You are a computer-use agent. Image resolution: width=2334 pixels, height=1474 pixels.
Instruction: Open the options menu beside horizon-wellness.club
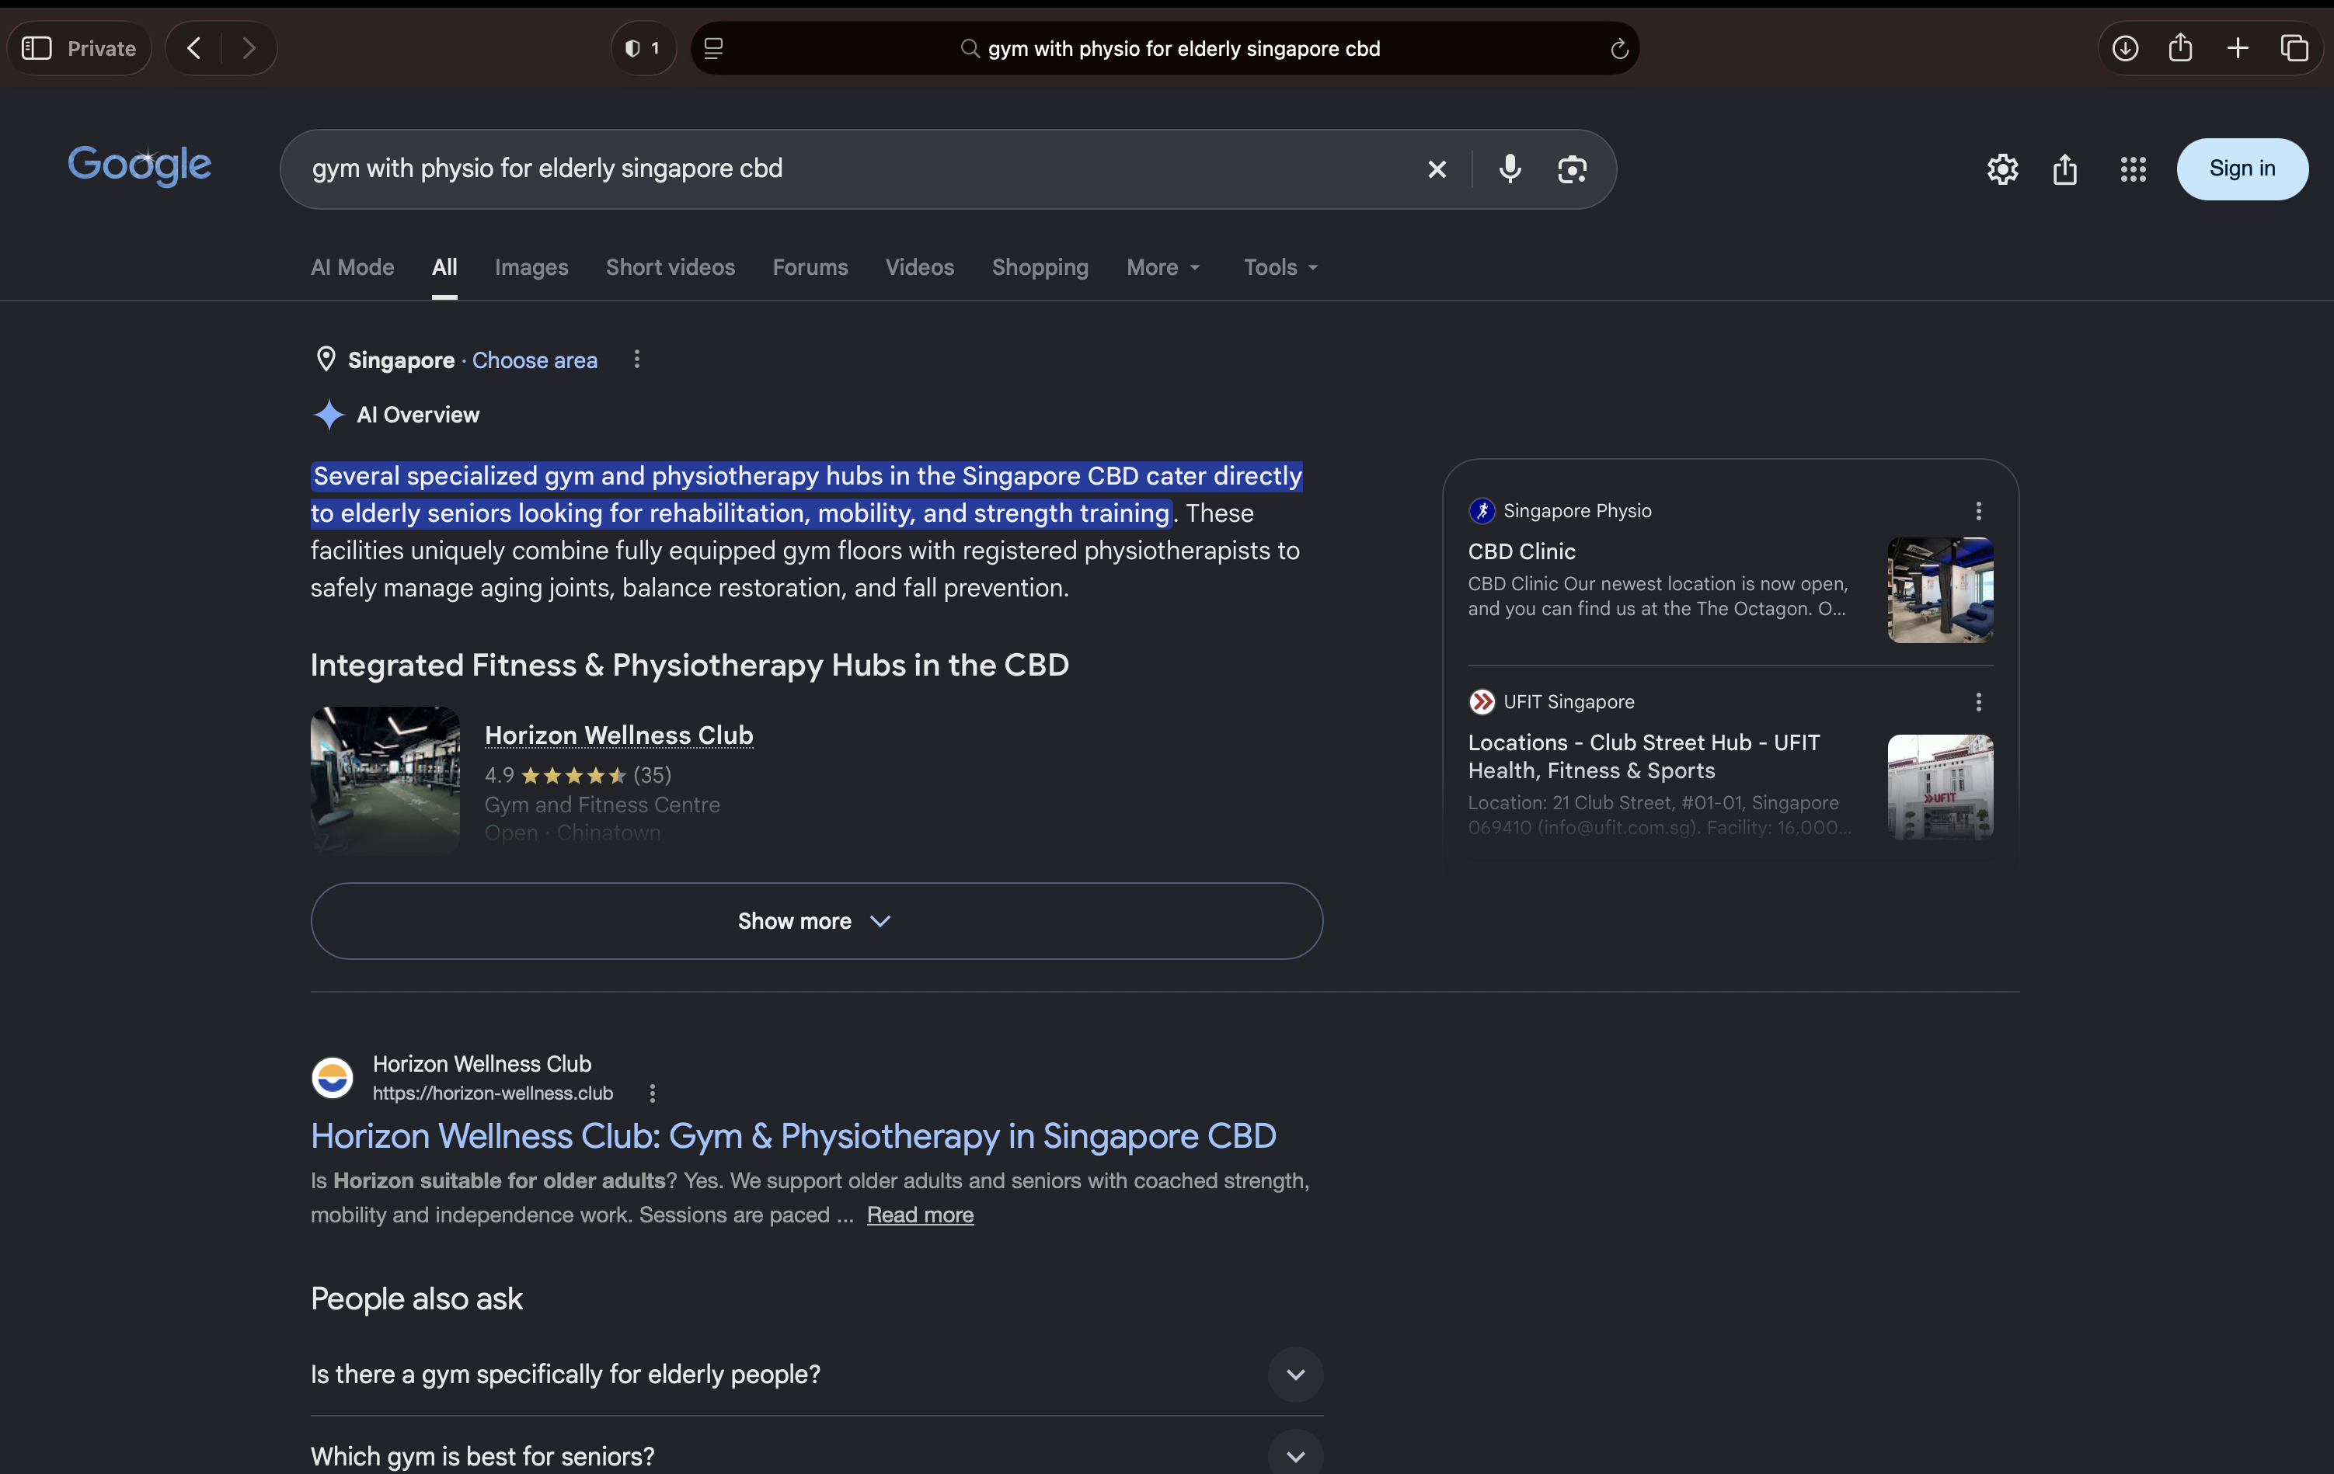click(x=653, y=1093)
